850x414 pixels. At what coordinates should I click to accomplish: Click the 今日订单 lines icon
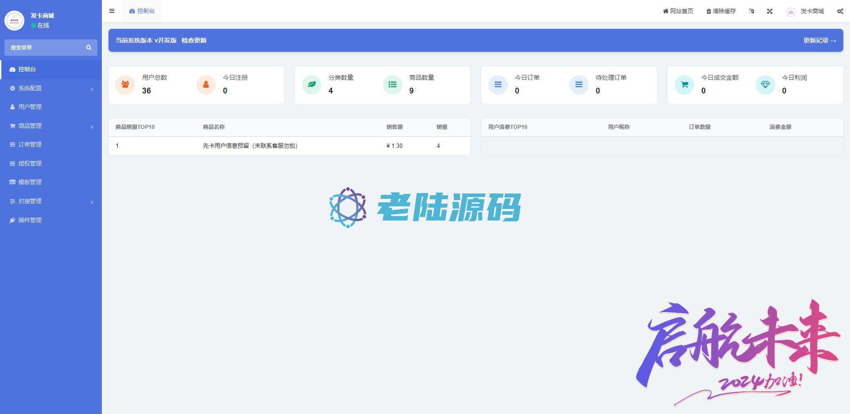(x=498, y=85)
